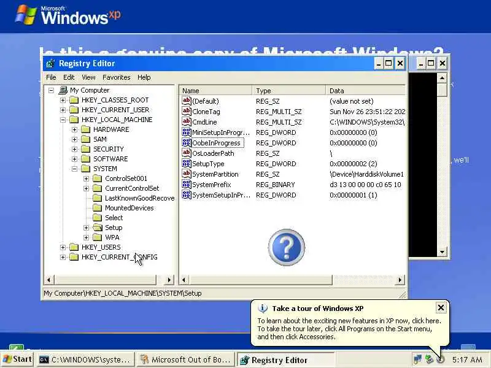The width and height of the screenshot is (491, 368).
Task: Click the SECURITY folder icon
Action: point(85,149)
